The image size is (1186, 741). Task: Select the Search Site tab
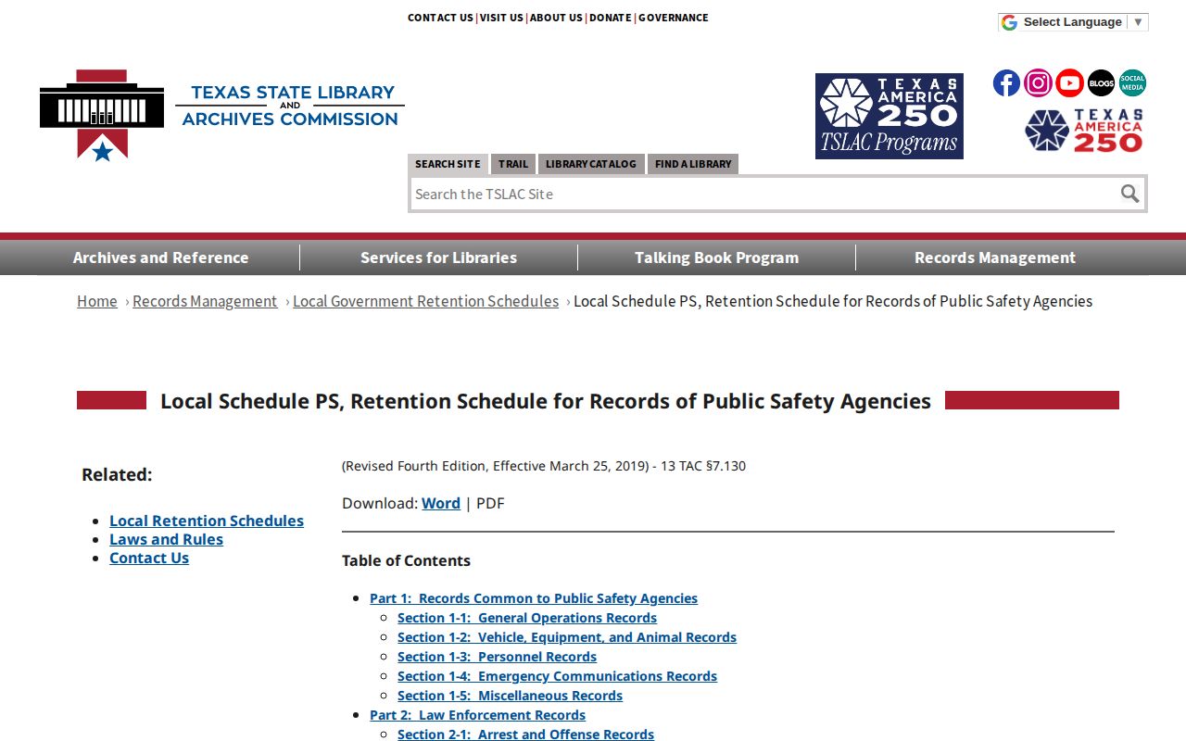coord(448,164)
